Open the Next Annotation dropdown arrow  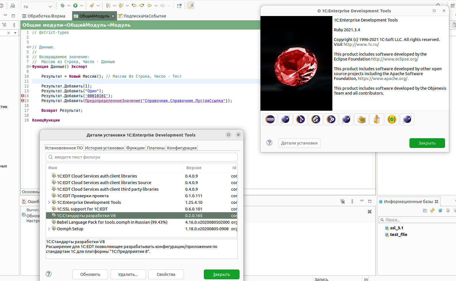tap(114, 5)
